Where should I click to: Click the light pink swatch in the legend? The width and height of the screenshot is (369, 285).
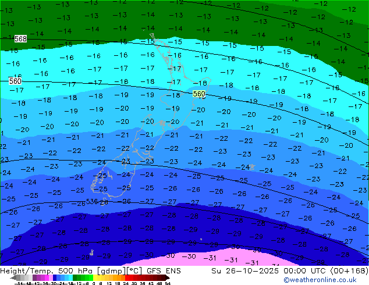click(x=51, y=278)
